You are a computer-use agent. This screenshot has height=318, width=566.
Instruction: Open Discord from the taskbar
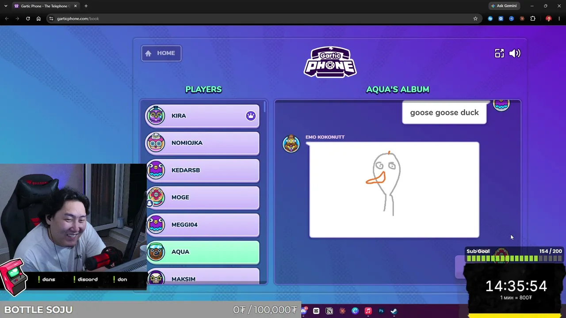303,311
